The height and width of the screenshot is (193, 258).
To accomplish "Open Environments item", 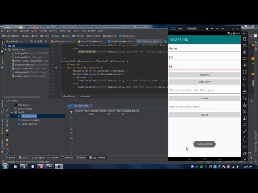I will tap(25, 109).
